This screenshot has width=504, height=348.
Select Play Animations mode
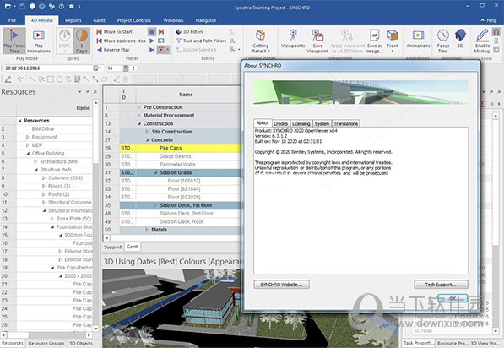pyautogui.click(x=39, y=41)
